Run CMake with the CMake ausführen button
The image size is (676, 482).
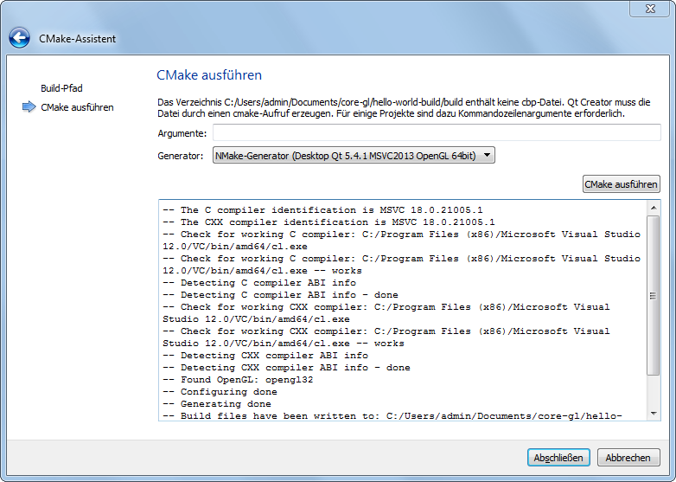click(621, 184)
